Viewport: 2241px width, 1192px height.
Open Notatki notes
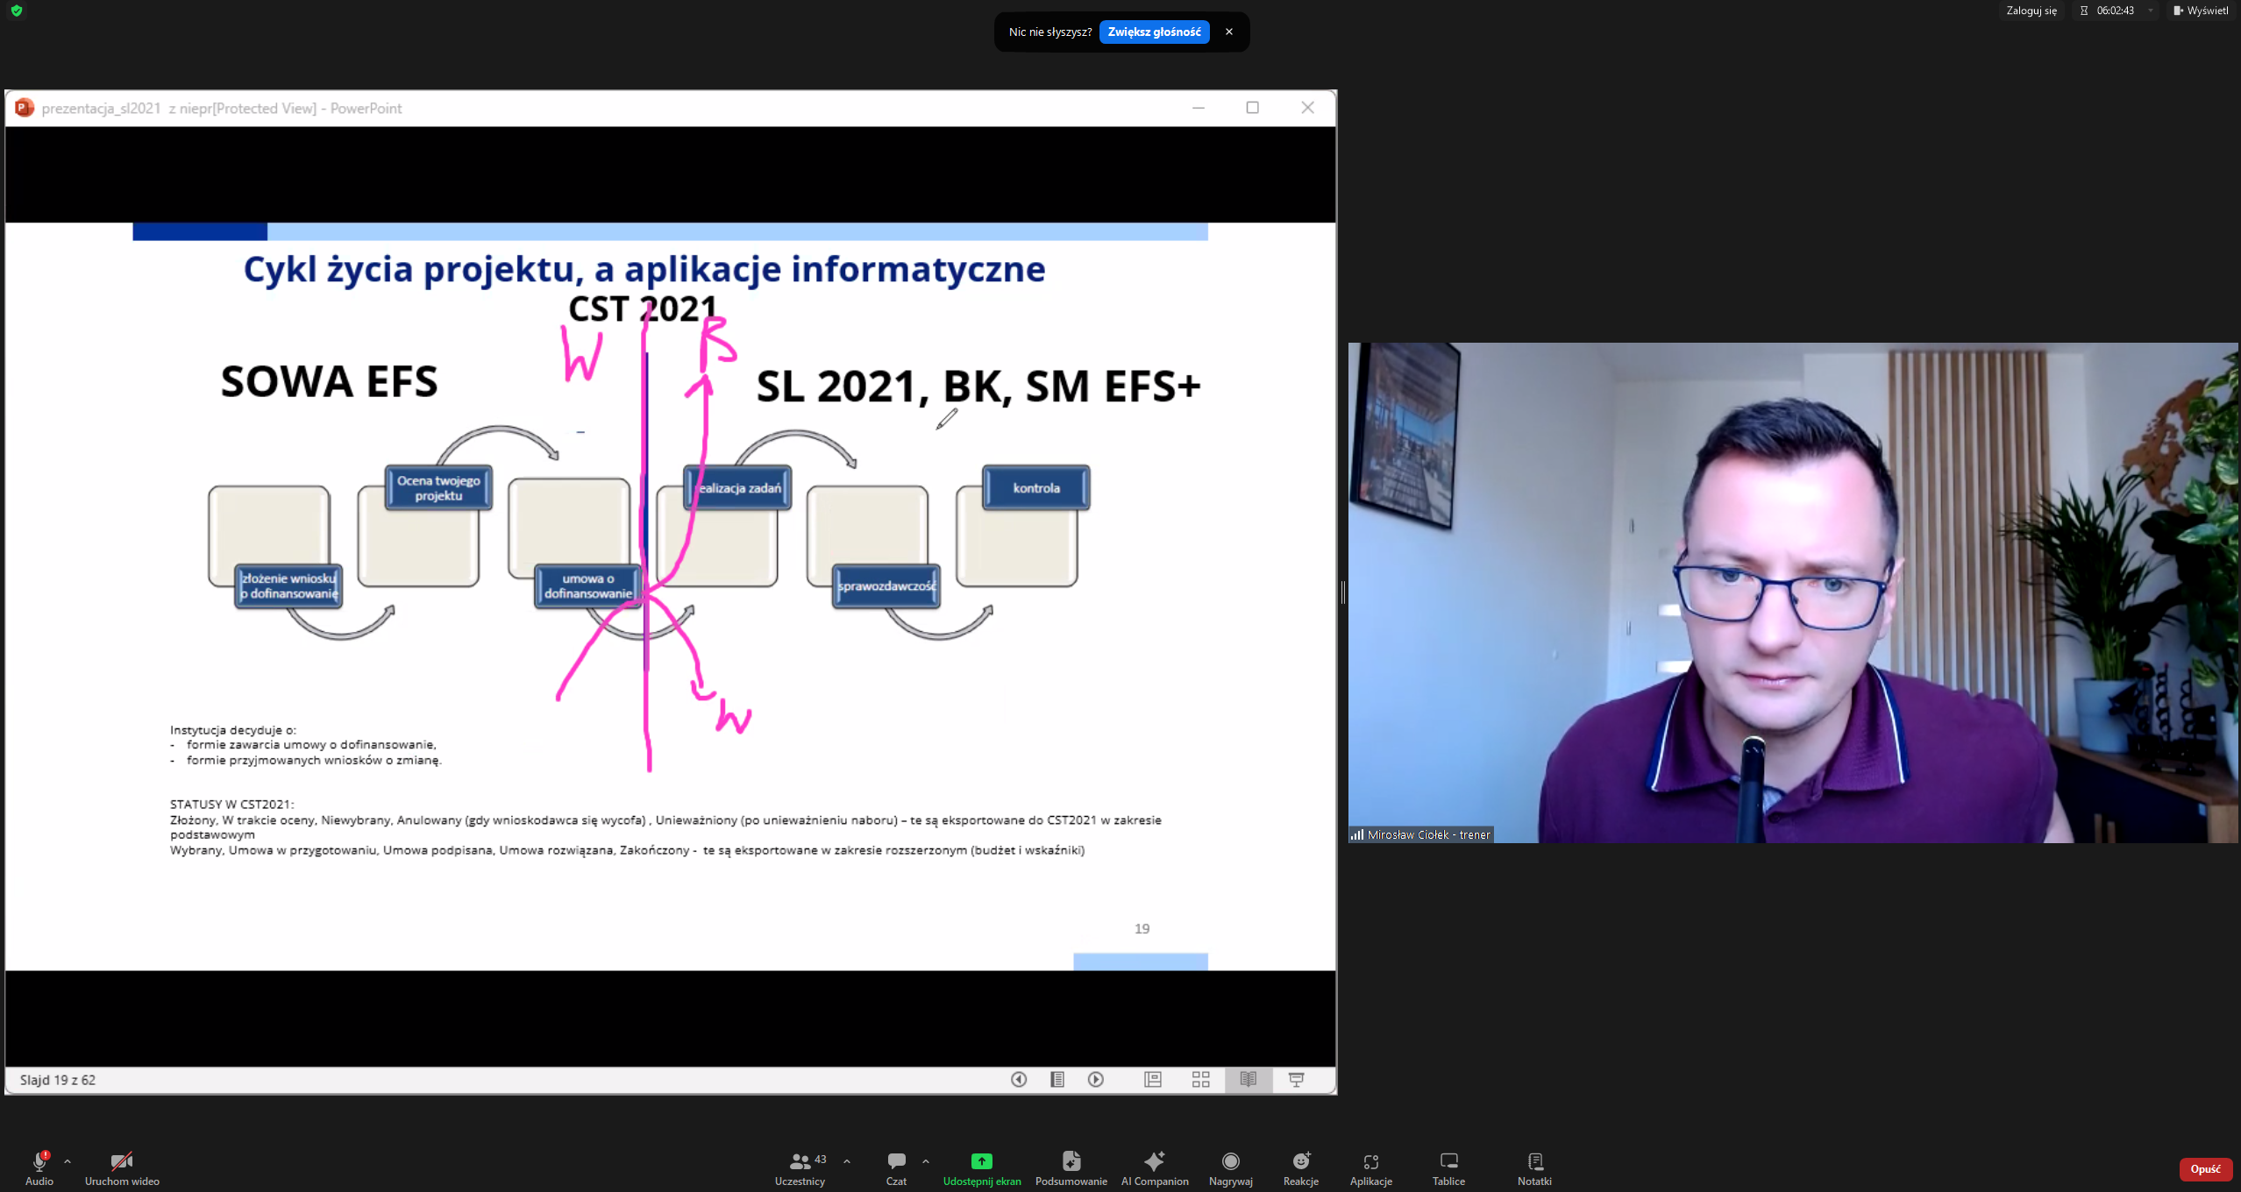pyautogui.click(x=1534, y=1161)
